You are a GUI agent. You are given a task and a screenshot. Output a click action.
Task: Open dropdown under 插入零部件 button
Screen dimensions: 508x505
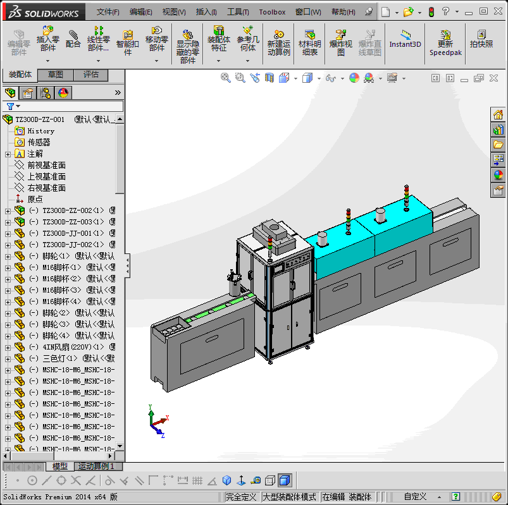[x=48, y=61]
